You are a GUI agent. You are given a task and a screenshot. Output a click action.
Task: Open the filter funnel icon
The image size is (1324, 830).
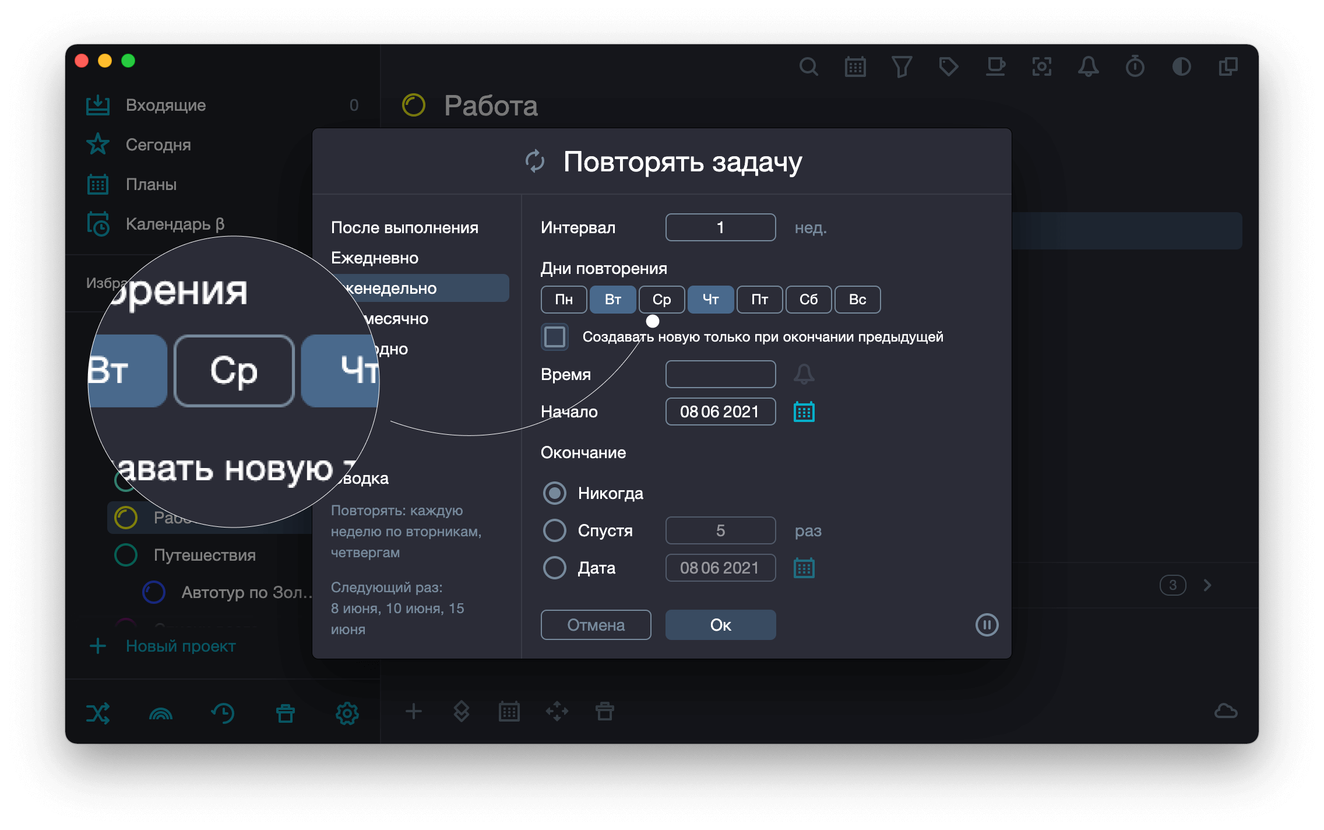(902, 67)
